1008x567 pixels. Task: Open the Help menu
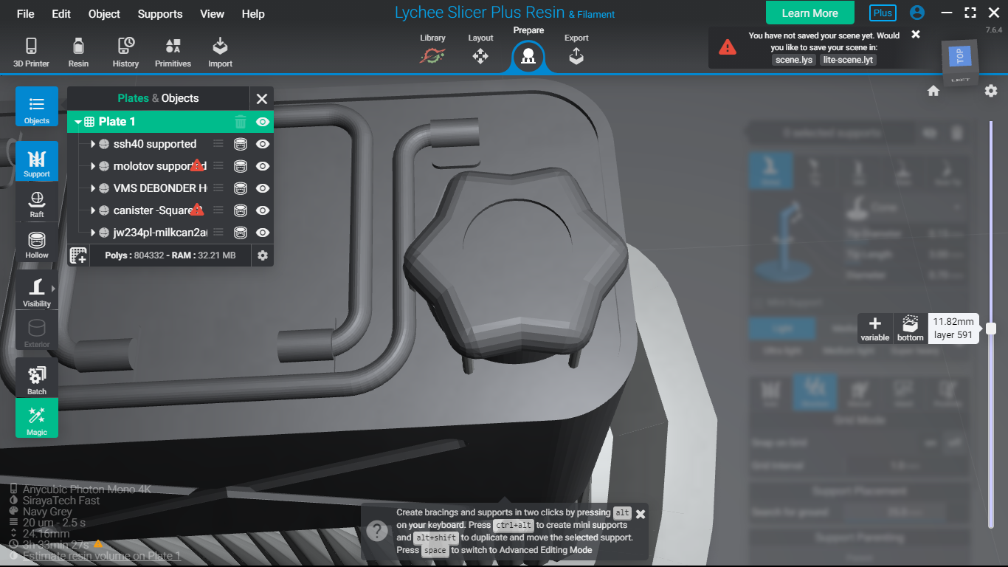tap(253, 14)
